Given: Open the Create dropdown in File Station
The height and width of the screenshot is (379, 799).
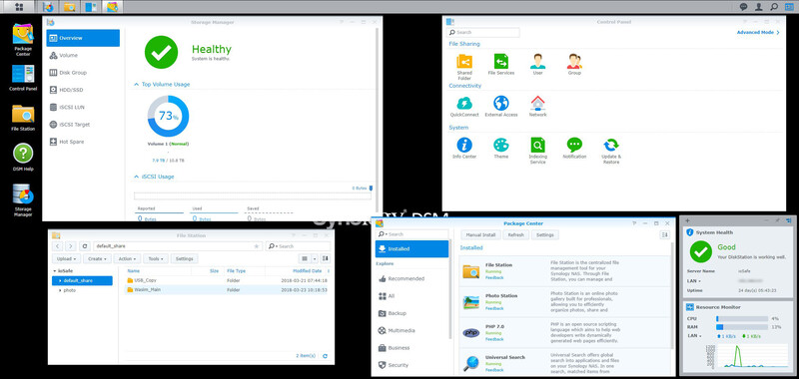Looking at the screenshot, I should [x=97, y=259].
